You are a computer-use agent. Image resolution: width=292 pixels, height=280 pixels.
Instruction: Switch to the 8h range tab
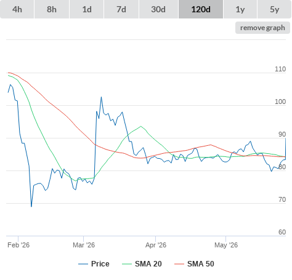pyautogui.click(x=52, y=9)
